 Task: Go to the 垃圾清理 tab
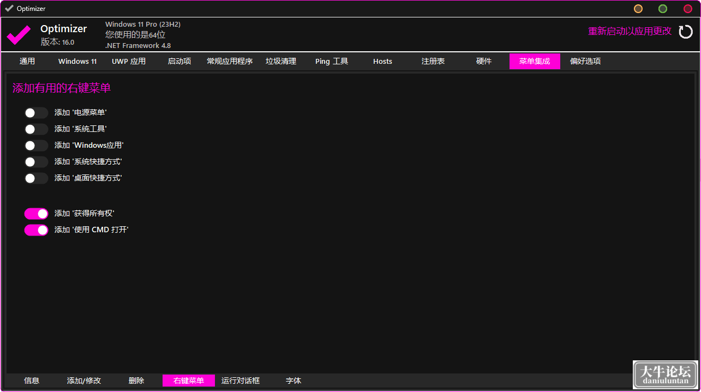(x=281, y=61)
